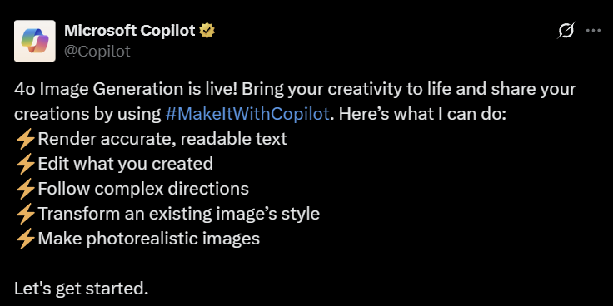
Task: Click lightning emoji beside Transform an existing image
Action: 26,215
